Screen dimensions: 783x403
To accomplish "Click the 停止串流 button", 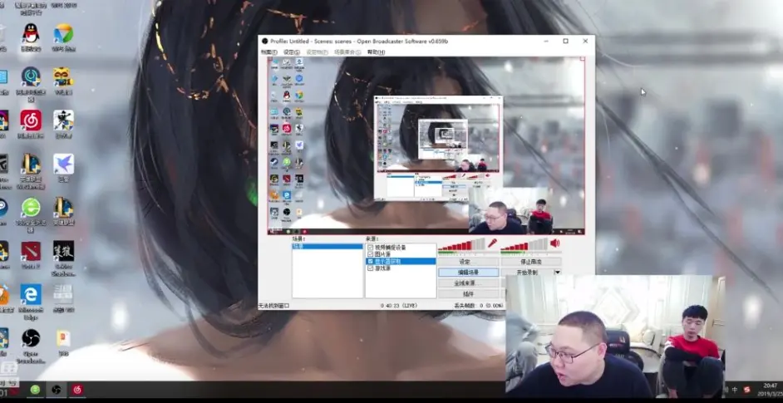I will click(531, 262).
